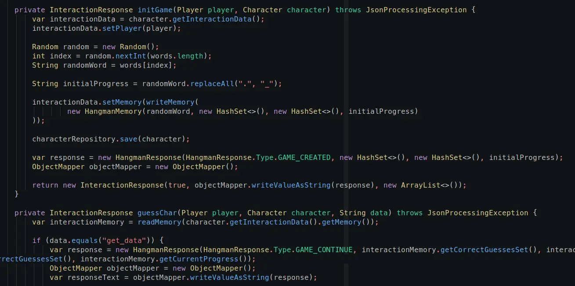Click the InteractionResponse constructor in return statement
The height and width of the screenshot is (286, 575).
pyautogui.click(x=122, y=185)
